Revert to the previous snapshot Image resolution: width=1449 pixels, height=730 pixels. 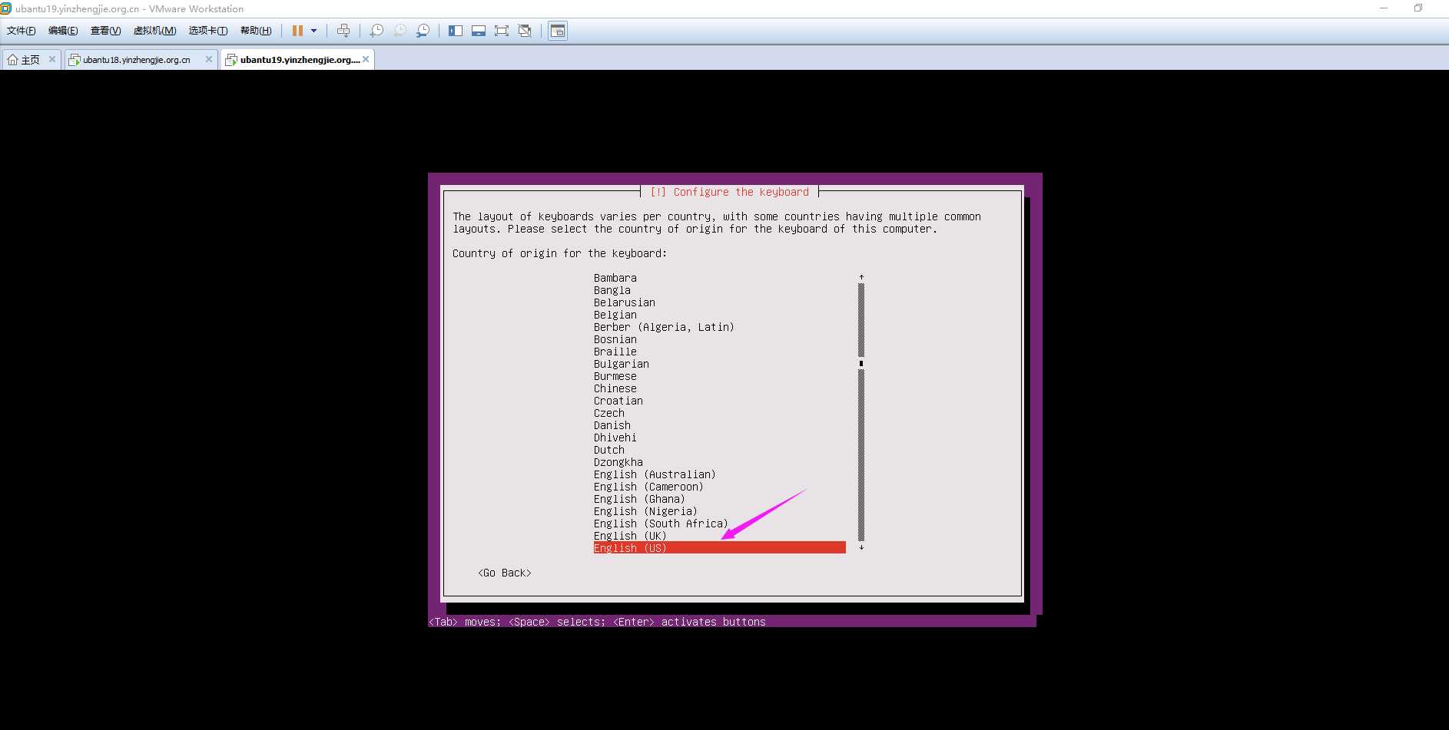(x=400, y=31)
